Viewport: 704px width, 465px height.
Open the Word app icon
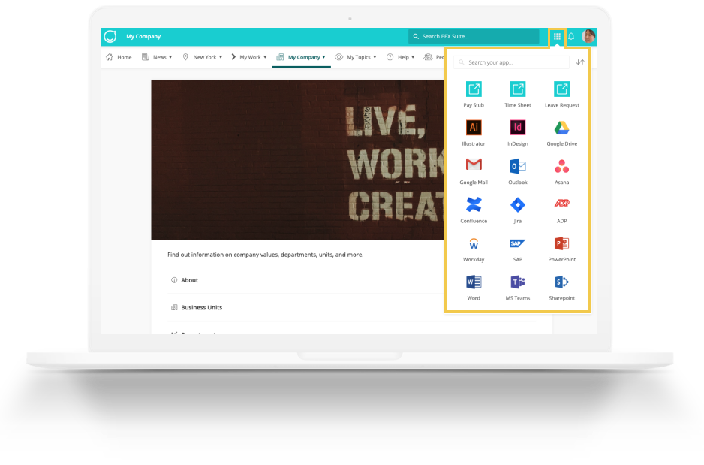tap(474, 282)
